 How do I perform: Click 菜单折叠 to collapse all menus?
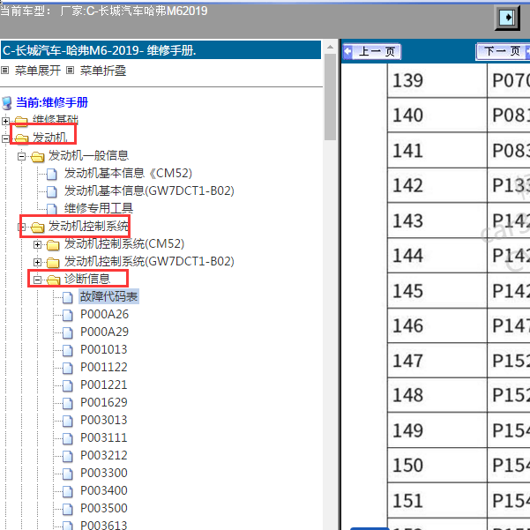[103, 71]
